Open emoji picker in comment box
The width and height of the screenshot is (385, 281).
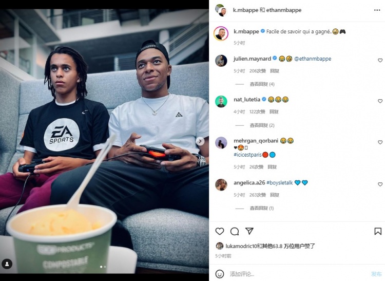pos(220,274)
